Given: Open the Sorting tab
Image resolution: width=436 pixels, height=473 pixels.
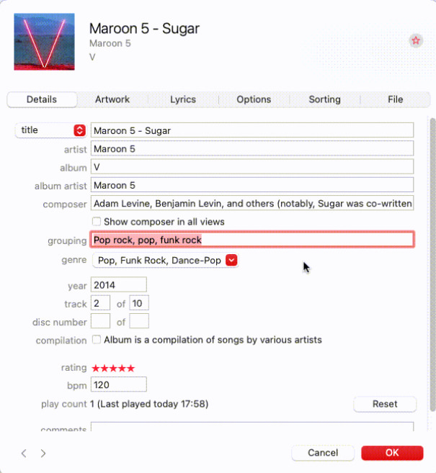Looking at the screenshot, I should 324,99.
